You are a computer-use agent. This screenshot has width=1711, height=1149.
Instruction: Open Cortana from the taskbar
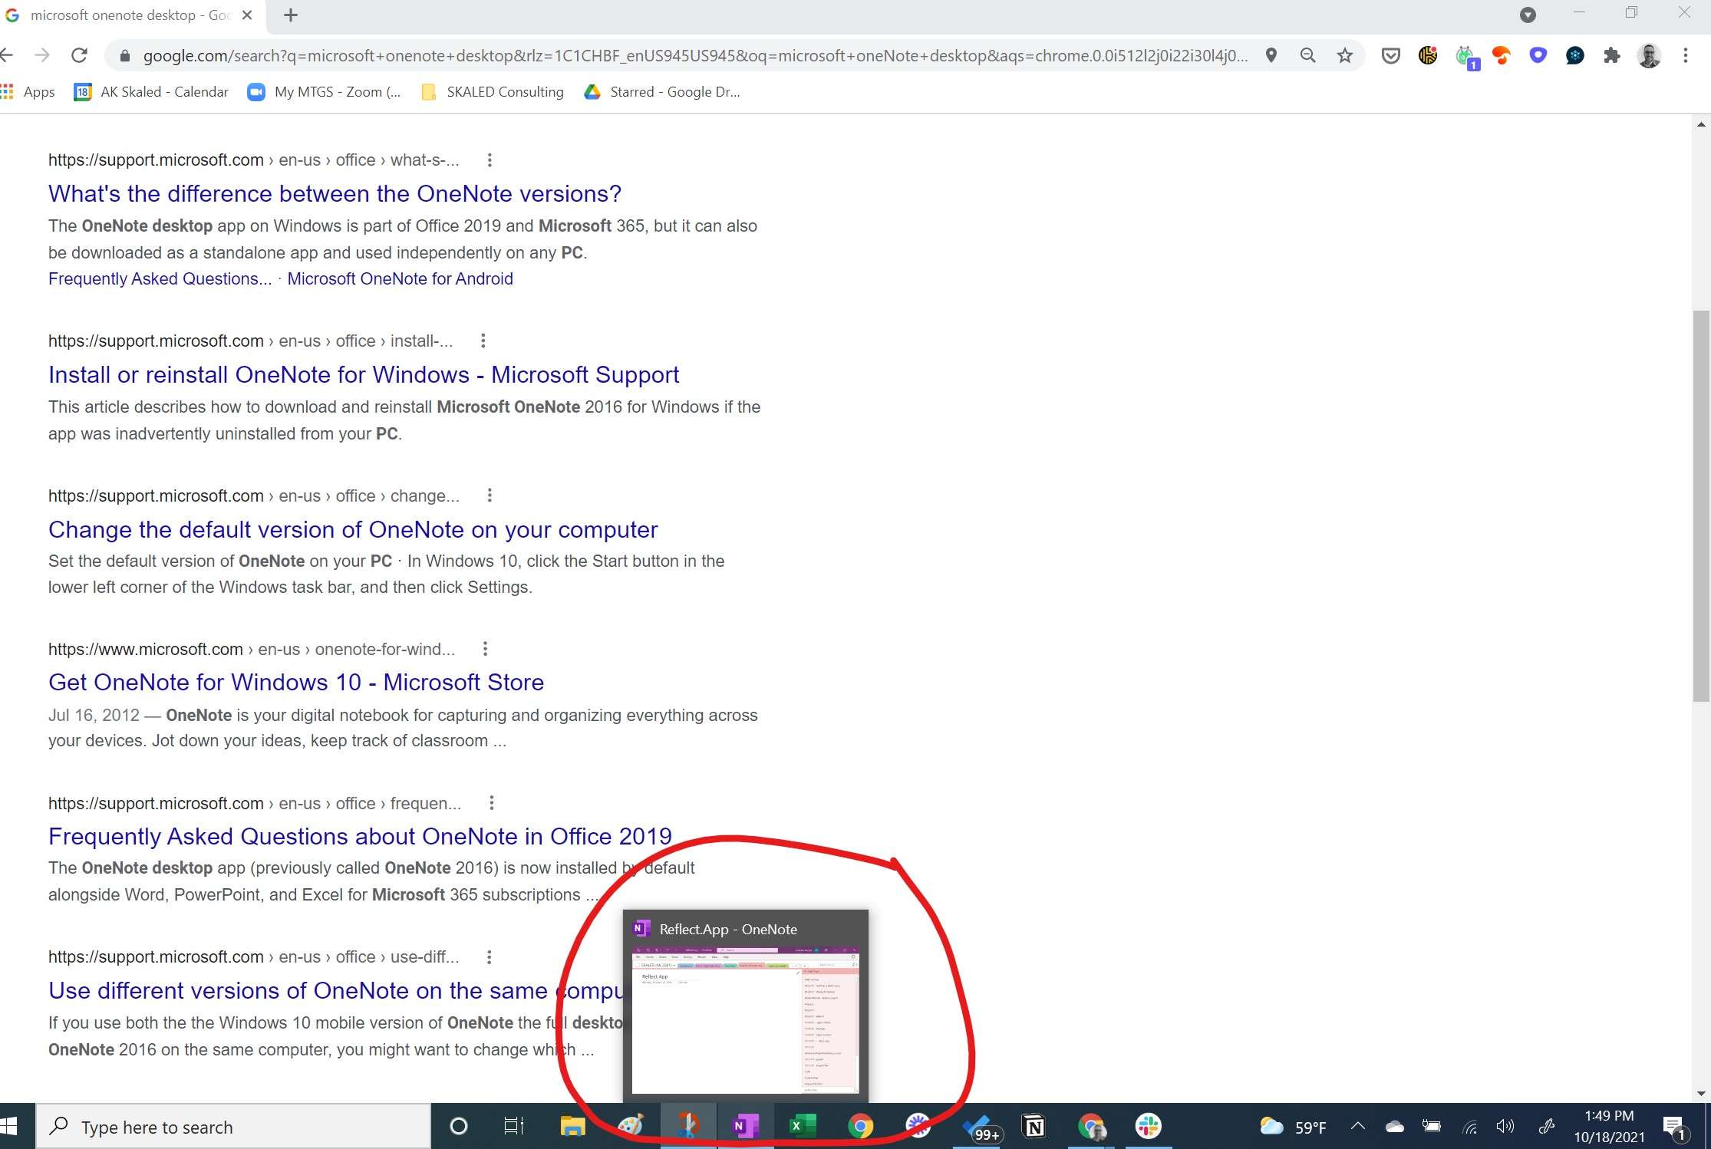tap(458, 1127)
